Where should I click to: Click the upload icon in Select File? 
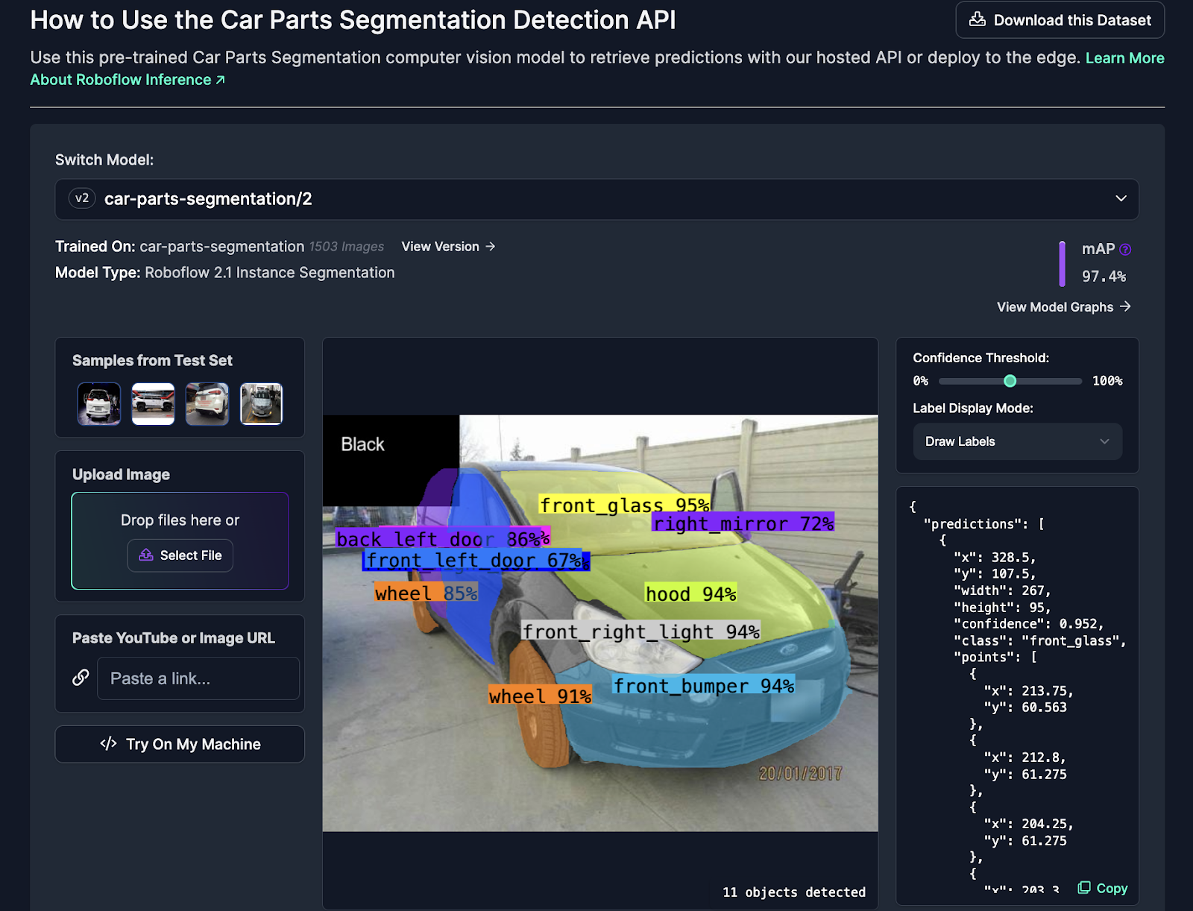[146, 555]
